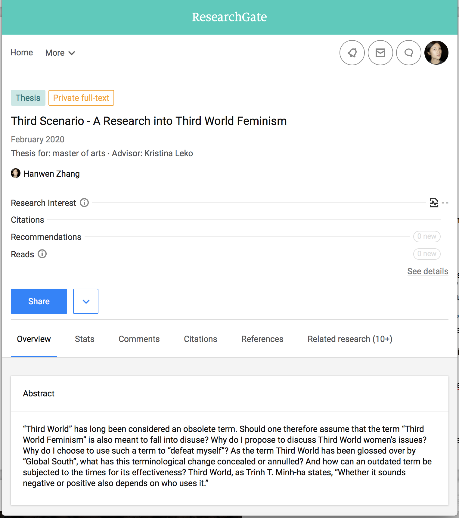Click the blue Share button
The height and width of the screenshot is (518, 459).
(x=39, y=301)
